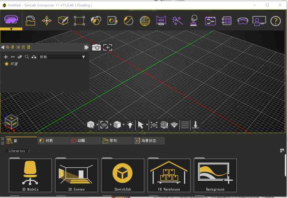Viewport: 288px width, 198px height.
Task: Click the plus button in Scene Browser
Action: pos(5,57)
